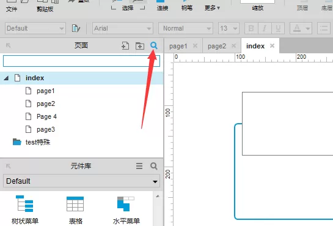Screen dimensions: 333x226
Task: Select the 树状菜单 tree widget
Action: [25, 209]
